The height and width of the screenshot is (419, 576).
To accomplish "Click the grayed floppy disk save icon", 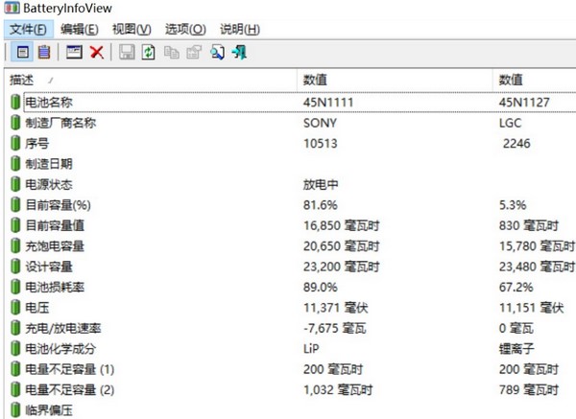I will [x=127, y=52].
